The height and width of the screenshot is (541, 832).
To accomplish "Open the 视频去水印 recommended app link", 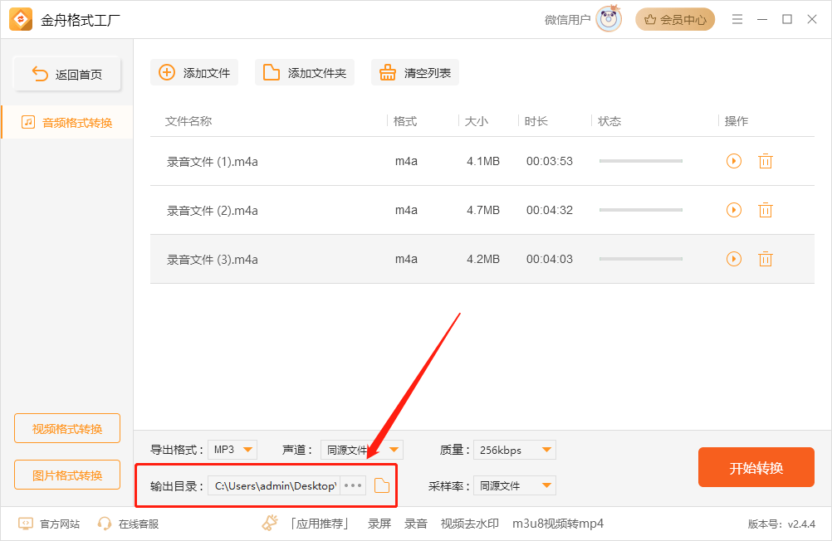I will 470,524.
